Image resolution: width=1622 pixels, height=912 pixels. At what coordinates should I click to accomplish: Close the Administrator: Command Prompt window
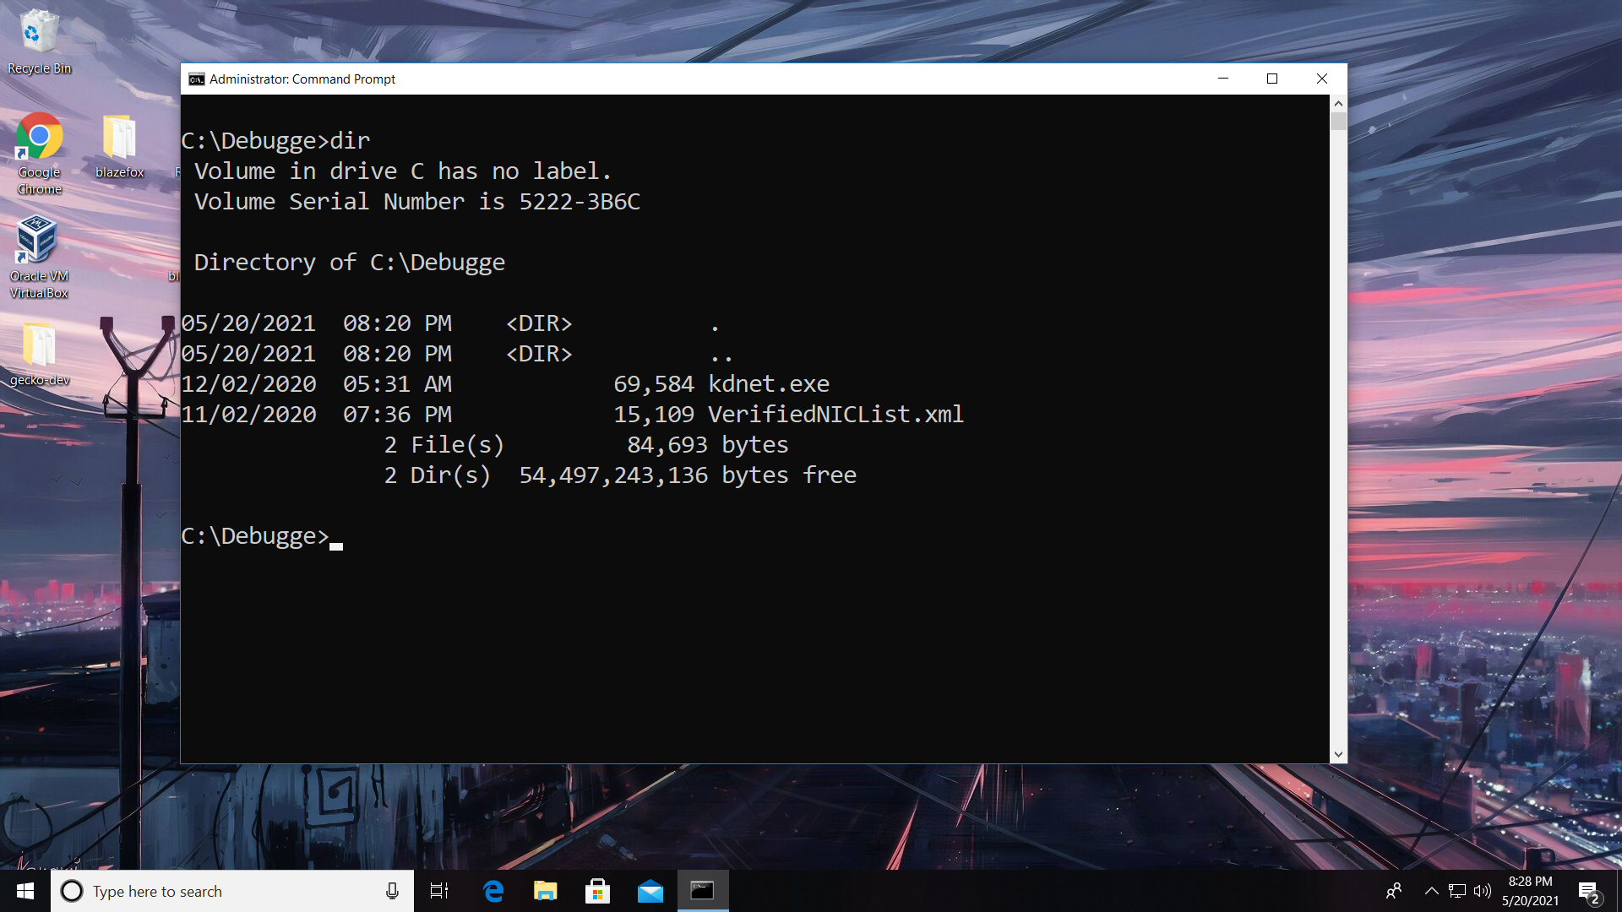(x=1322, y=79)
